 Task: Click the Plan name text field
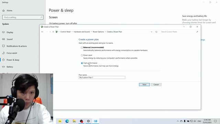pos(102,77)
